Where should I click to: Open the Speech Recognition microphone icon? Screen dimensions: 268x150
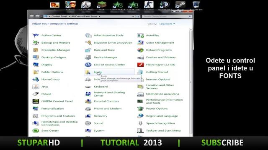pos(141,123)
